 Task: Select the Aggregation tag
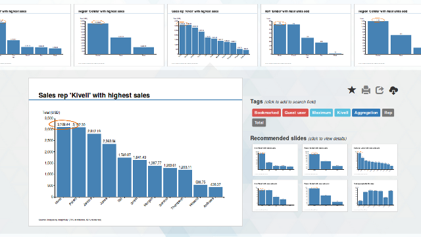366,113
